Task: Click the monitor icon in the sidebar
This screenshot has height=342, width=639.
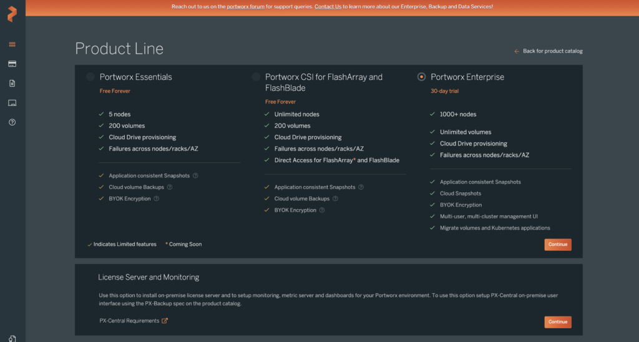Action: tap(12, 102)
